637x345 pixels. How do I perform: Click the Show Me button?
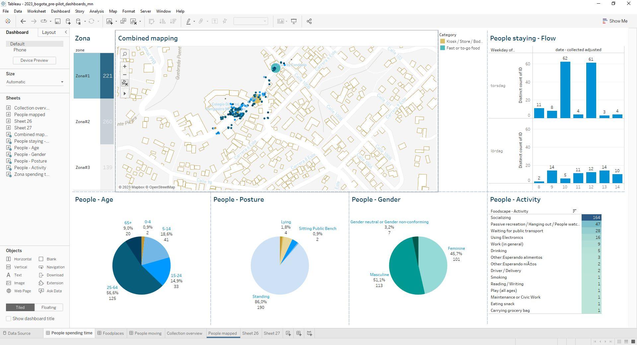point(615,21)
